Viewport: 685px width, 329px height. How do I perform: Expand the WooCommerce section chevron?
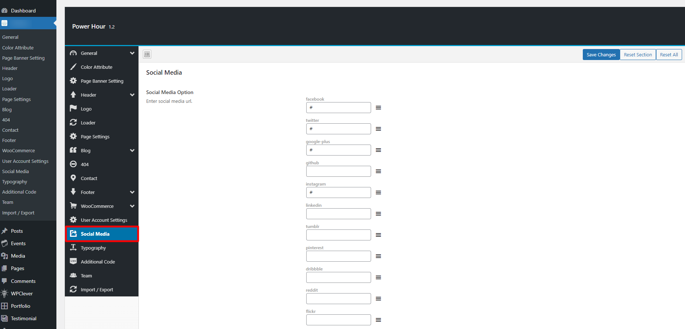click(x=132, y=206)
